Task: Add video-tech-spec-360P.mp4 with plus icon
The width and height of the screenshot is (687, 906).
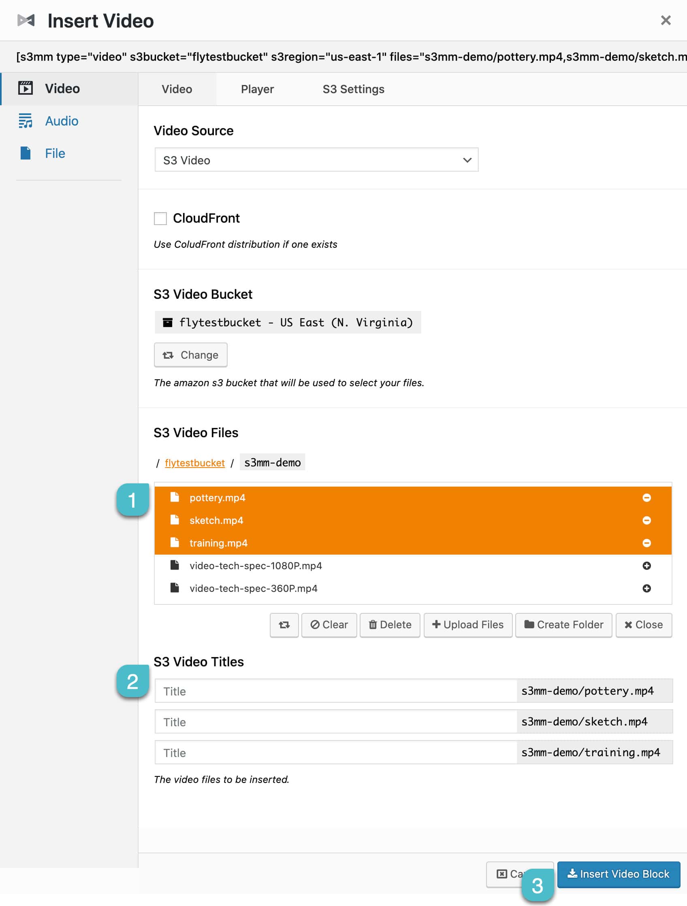Action: [x=646, y=588]
